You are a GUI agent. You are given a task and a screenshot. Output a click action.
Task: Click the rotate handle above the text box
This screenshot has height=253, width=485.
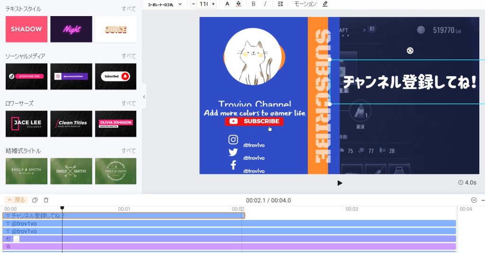410,51
